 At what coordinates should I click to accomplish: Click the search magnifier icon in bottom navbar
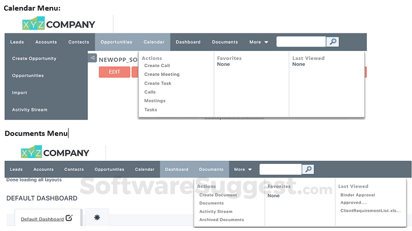(x=308, y=170)
